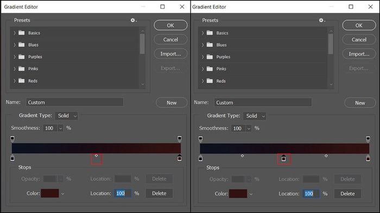Open the Smoothness dropdown in right dialog
The image size is (380, 213).
coord(249,128)
